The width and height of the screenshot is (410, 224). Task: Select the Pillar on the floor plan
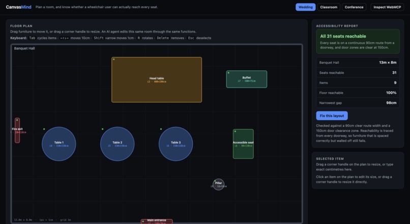click(219, 184)
